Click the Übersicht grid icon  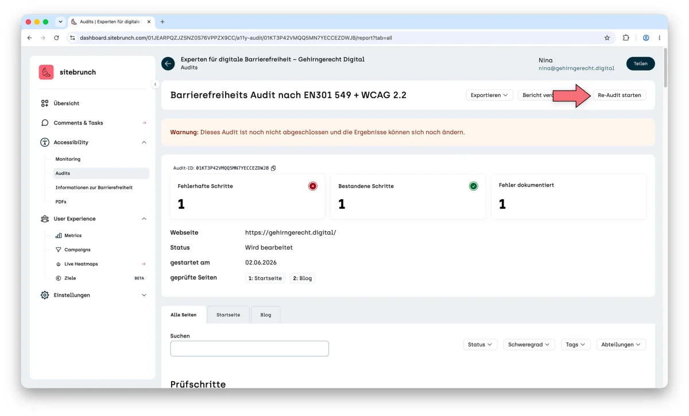point(45,103)
